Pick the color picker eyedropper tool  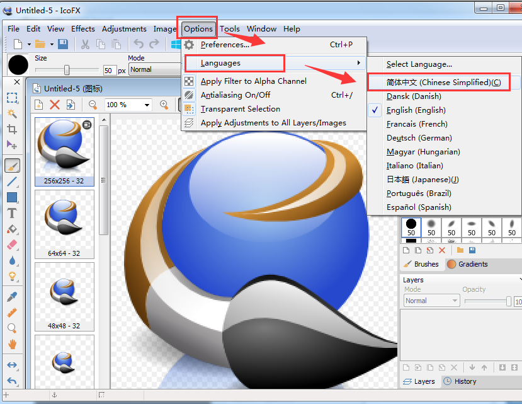[x=12, y=297]
